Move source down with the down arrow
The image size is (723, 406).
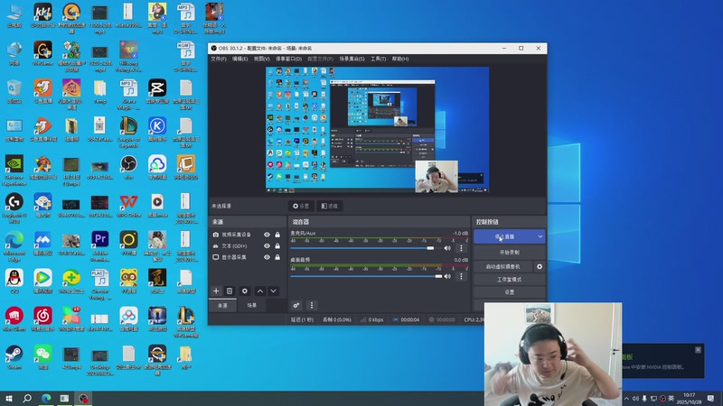274,291
